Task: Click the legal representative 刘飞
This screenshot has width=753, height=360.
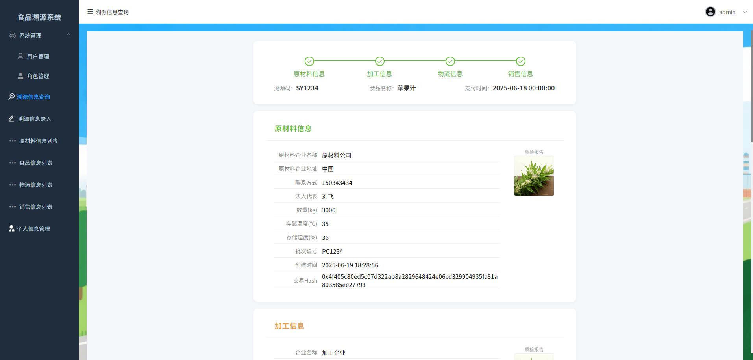Action: click(328, 197)
